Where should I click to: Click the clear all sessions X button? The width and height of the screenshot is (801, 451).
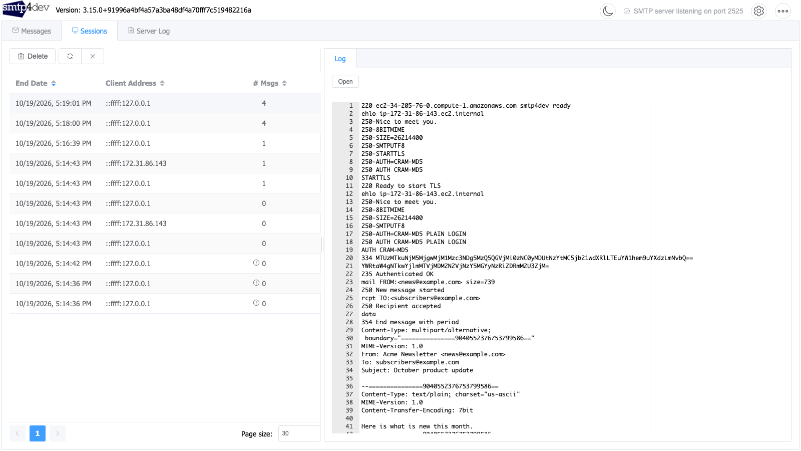[93, 56]
